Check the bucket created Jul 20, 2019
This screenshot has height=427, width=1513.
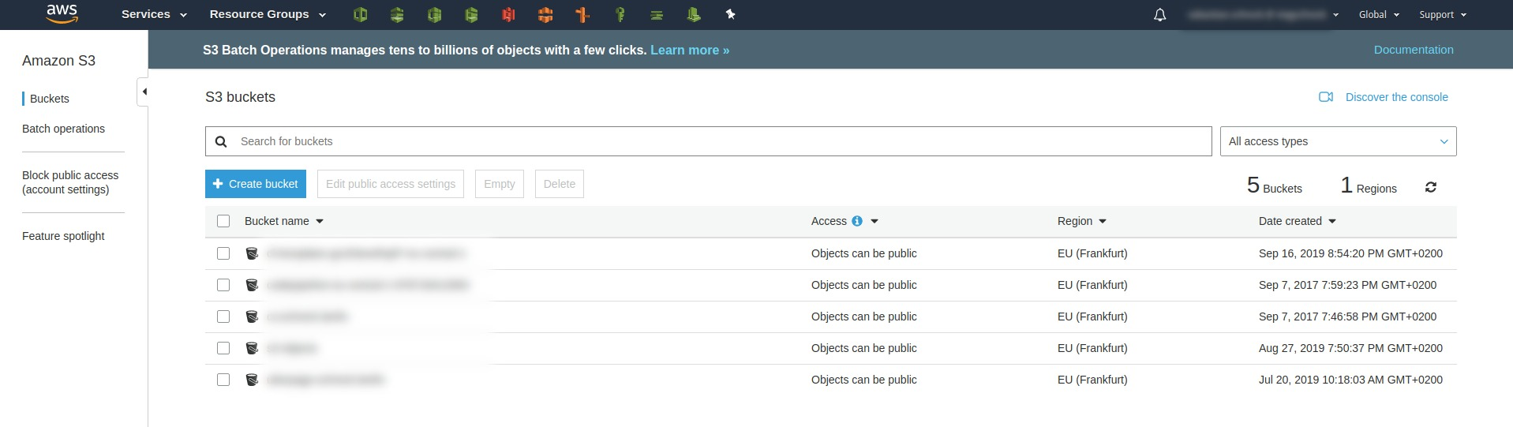[223, 380]
